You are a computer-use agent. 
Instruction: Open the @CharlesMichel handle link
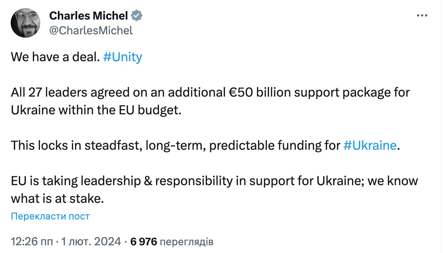tap(91, 30)
